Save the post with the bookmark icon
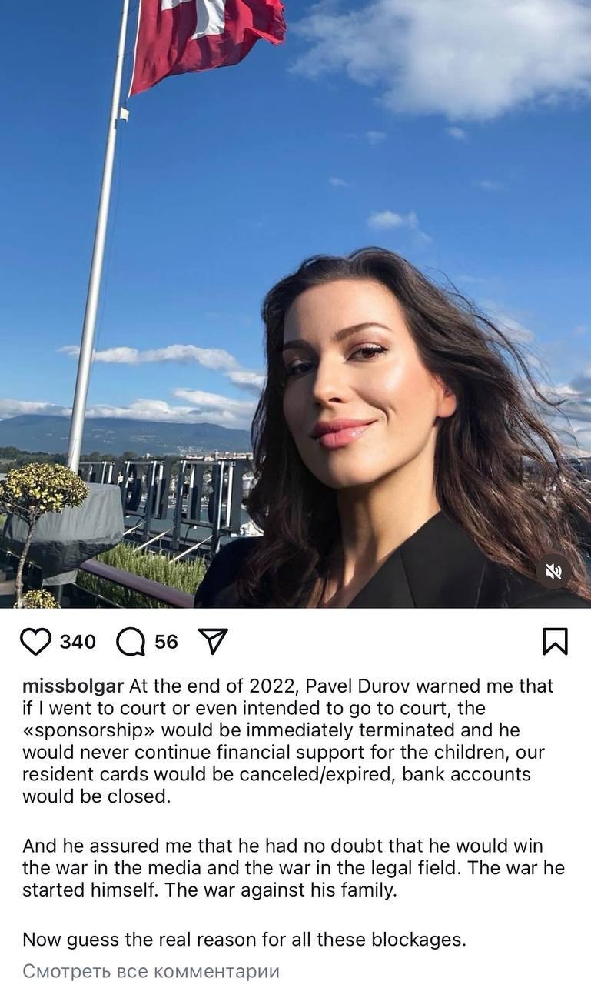This screenshot has height=985, width=591. click(555, 642)
